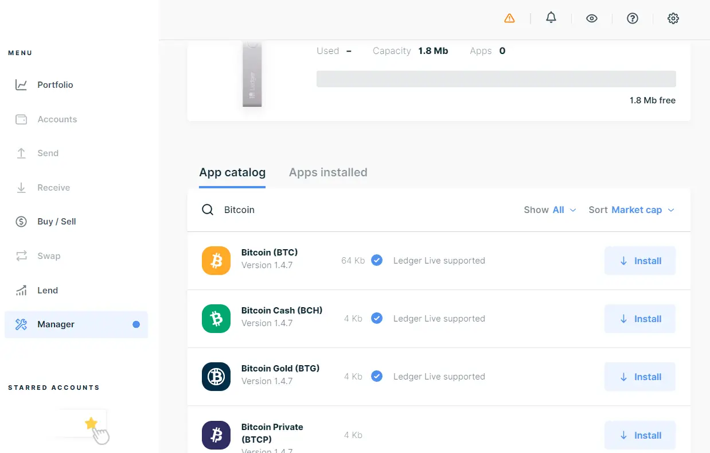Click Ledger Live supported on Bitcoin Cash row
Screen dimensions: 710x453
click(x=439, y=319)
